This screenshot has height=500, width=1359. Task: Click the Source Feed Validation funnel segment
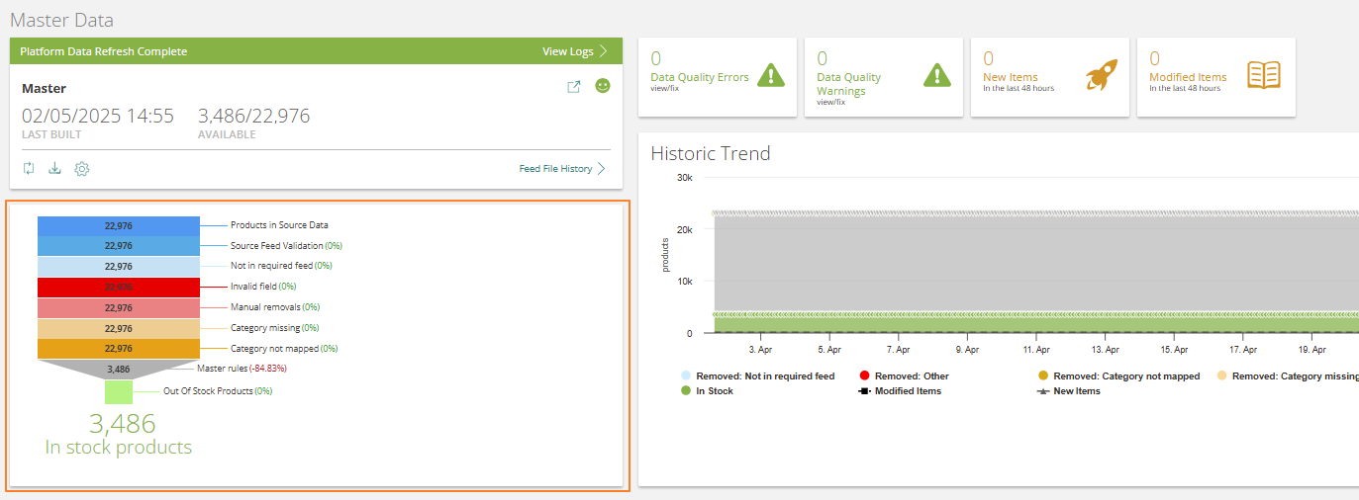(118, 246)
